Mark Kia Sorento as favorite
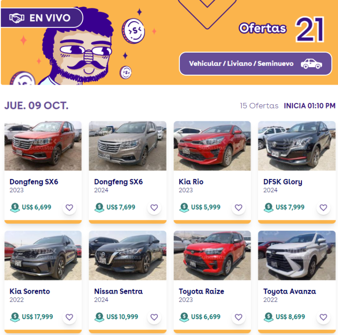This screenshot has width=338, height=335. click(x=69, y=317)
